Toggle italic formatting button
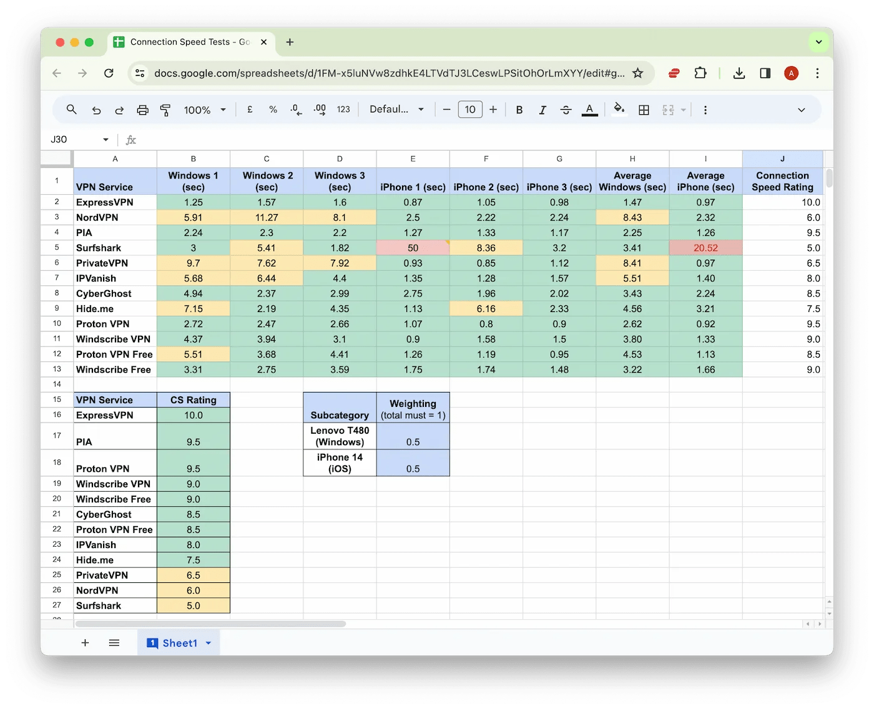 (543, 110)
